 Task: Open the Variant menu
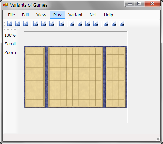pos(75,15)
